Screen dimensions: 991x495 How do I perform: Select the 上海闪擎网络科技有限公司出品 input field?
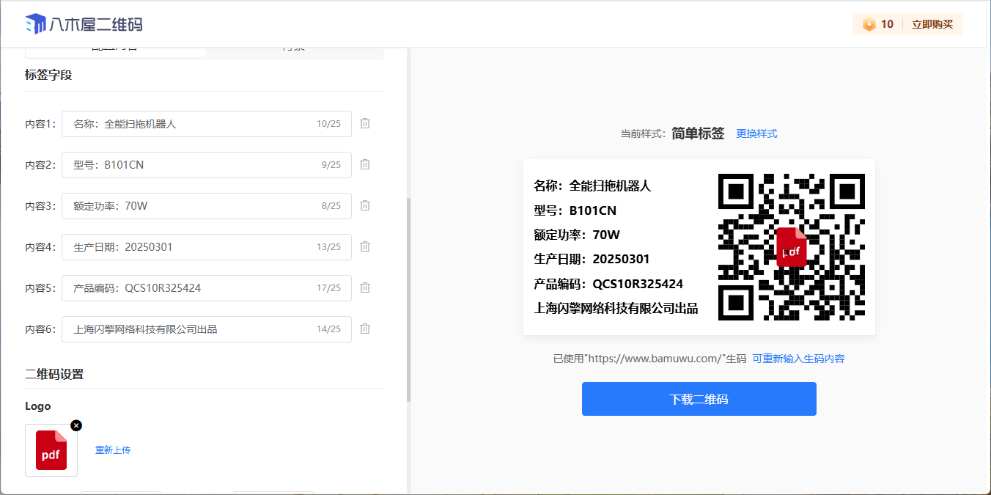191,329
